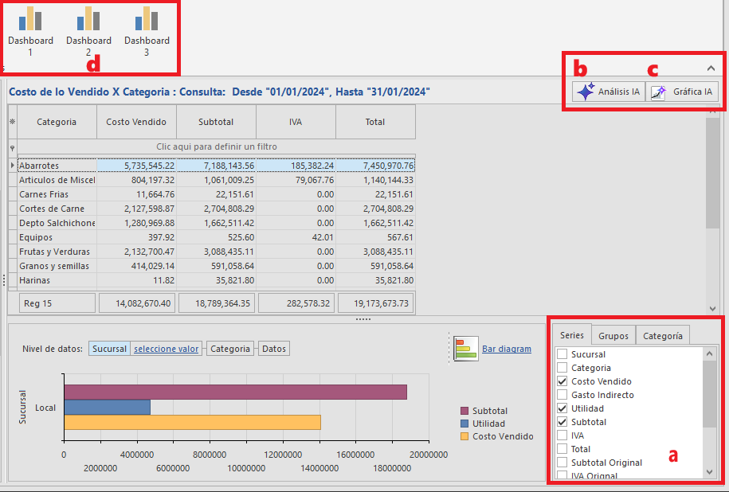Image resolution: width=729 pixels, height=492 pixels.
Task: Click the Subtotal color legend swatch
Action: pyautogui.click(x=464, y=411)
